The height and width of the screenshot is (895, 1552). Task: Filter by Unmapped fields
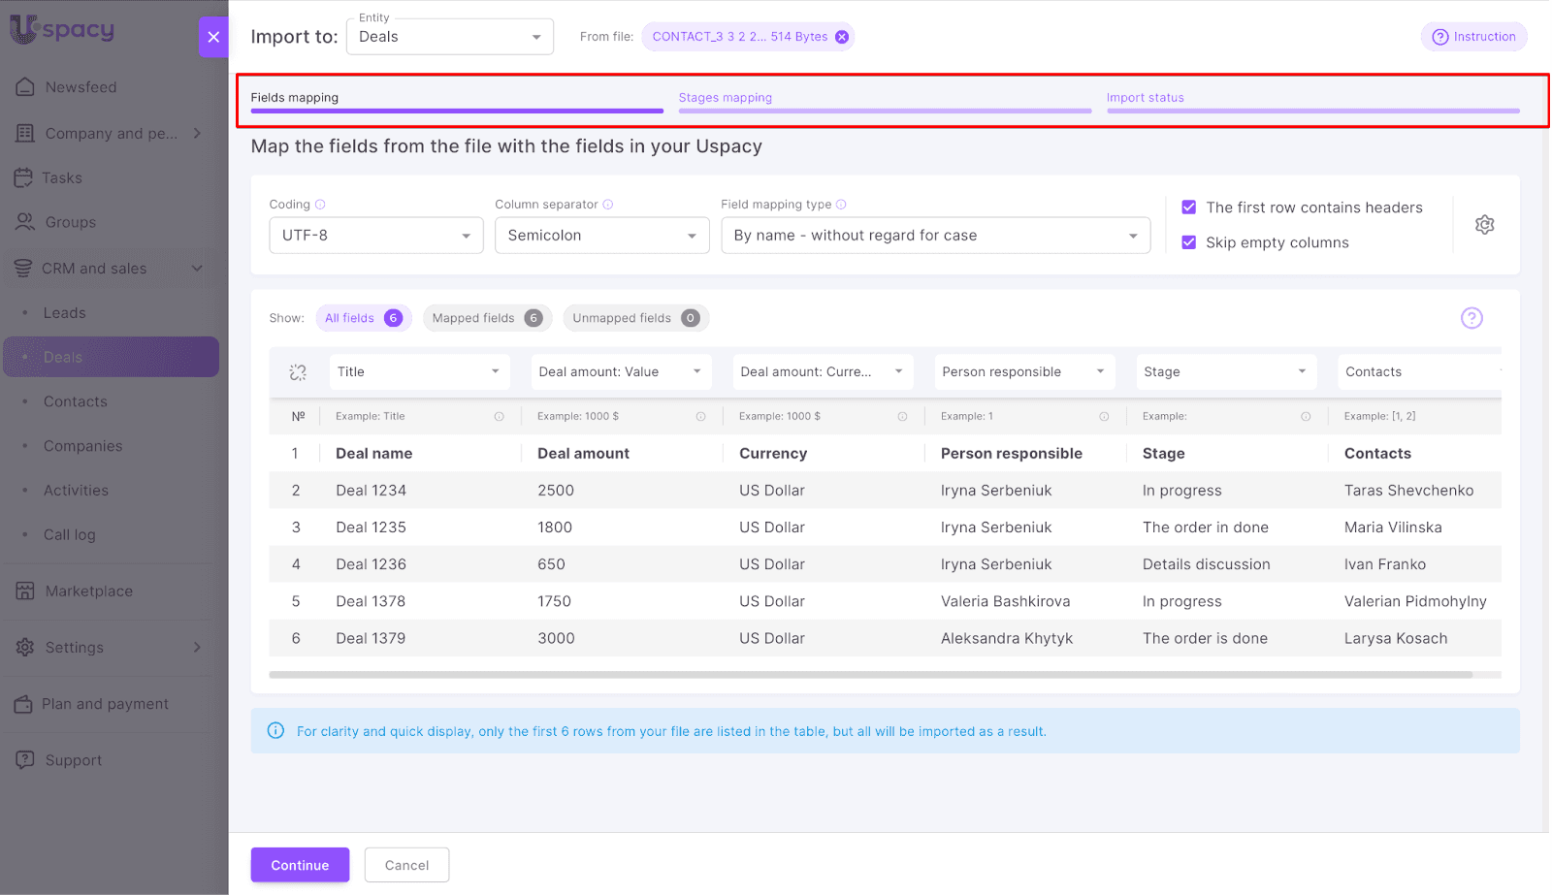point(635,318)
